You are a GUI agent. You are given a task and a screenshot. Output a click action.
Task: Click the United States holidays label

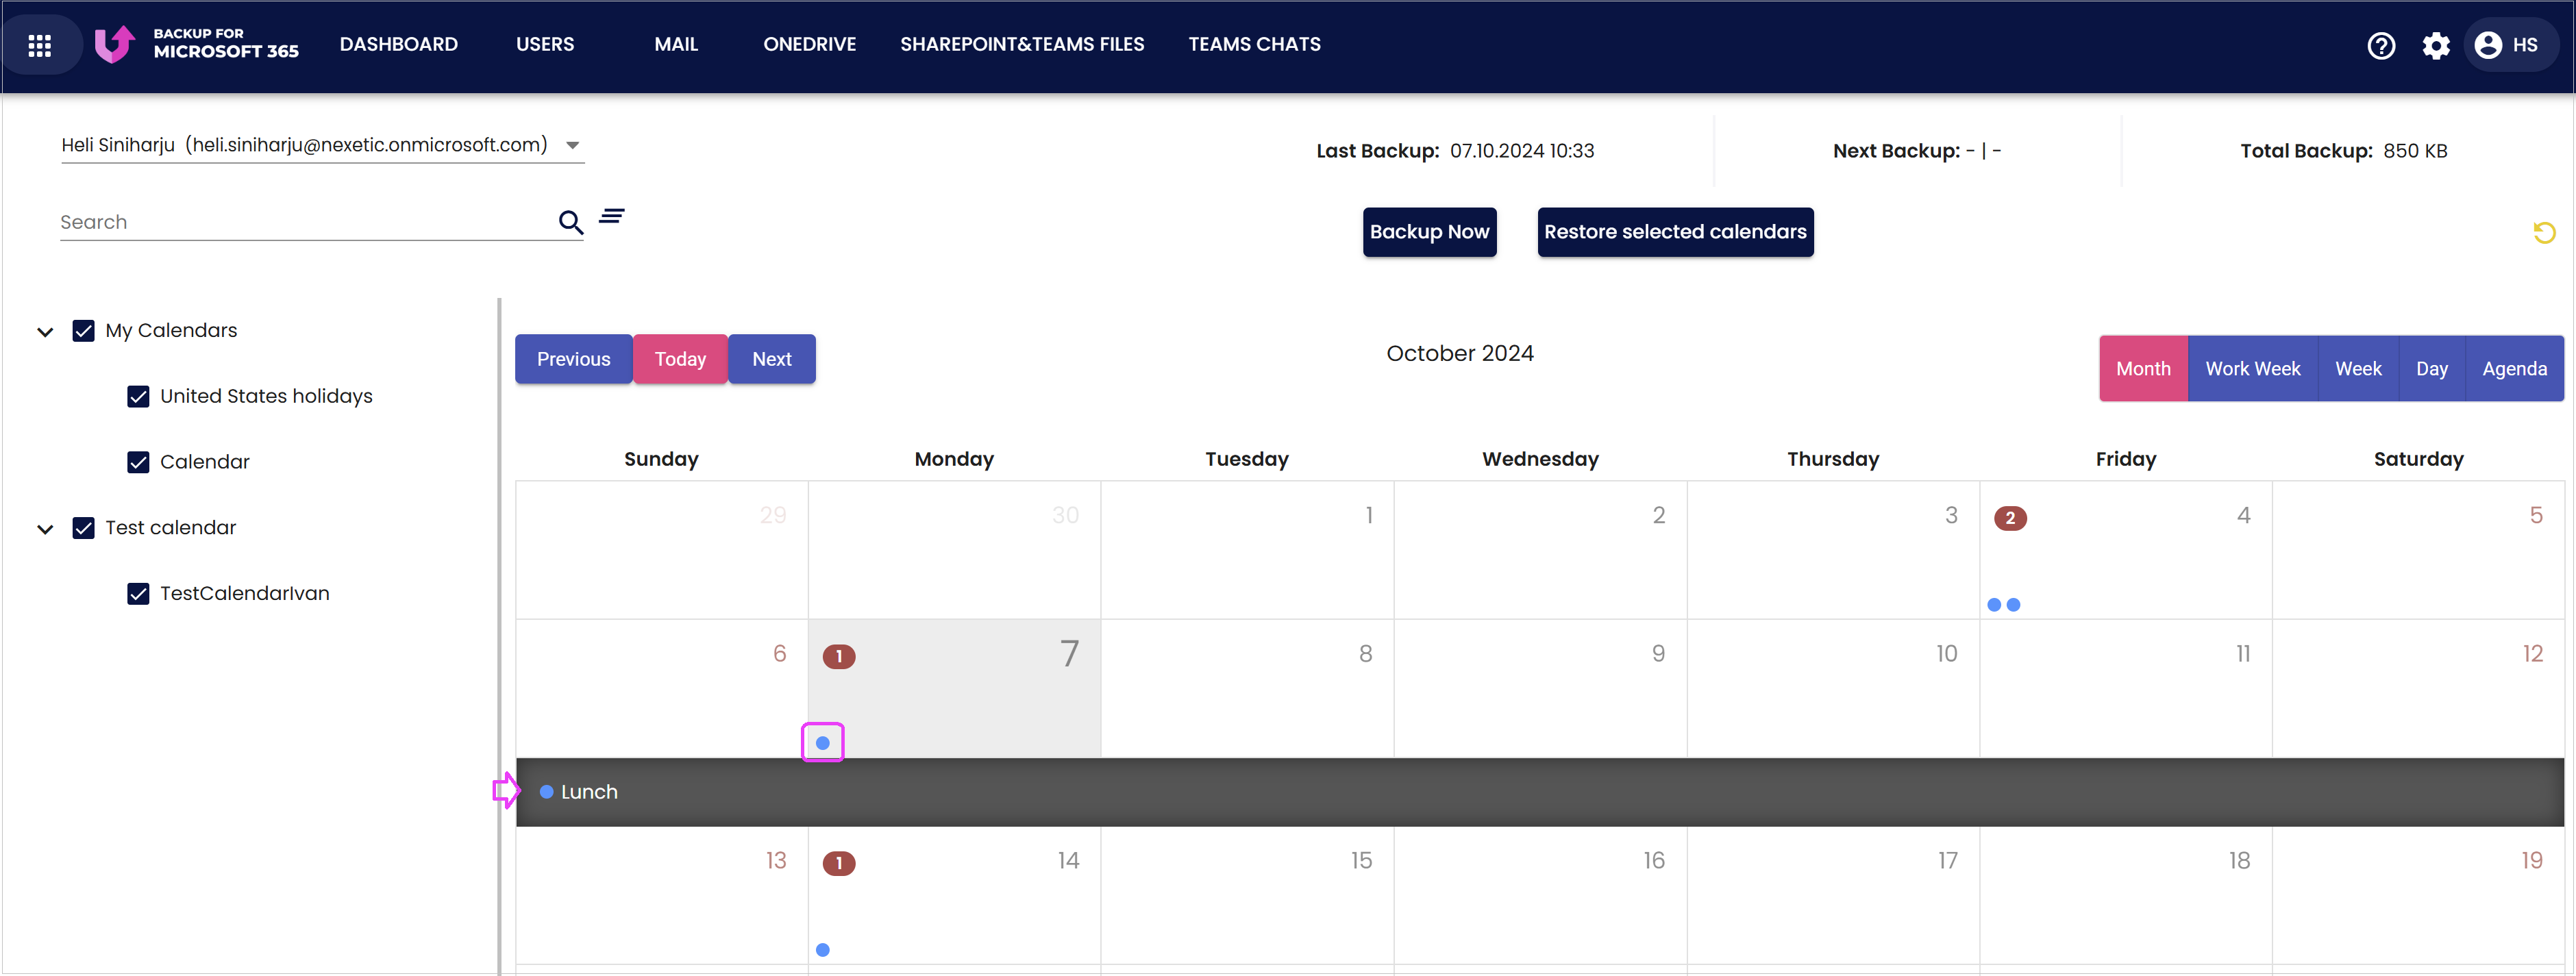[266, 396]
